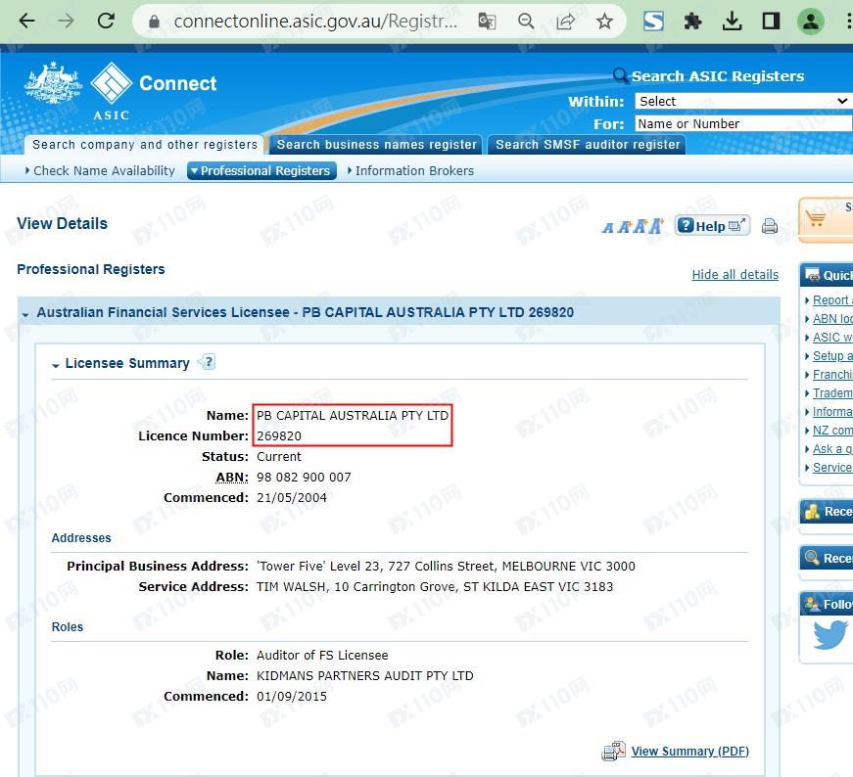Click the Name or Number search field

tap(743, 124)
